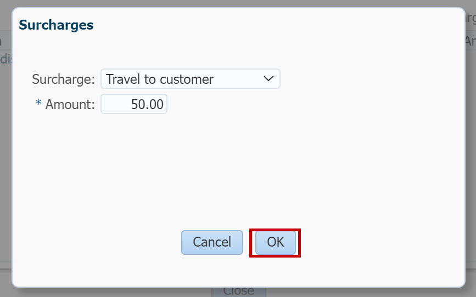Focus the field showing 50.00
The height and width of the screenshot is (297, 476).
(134, 104)
